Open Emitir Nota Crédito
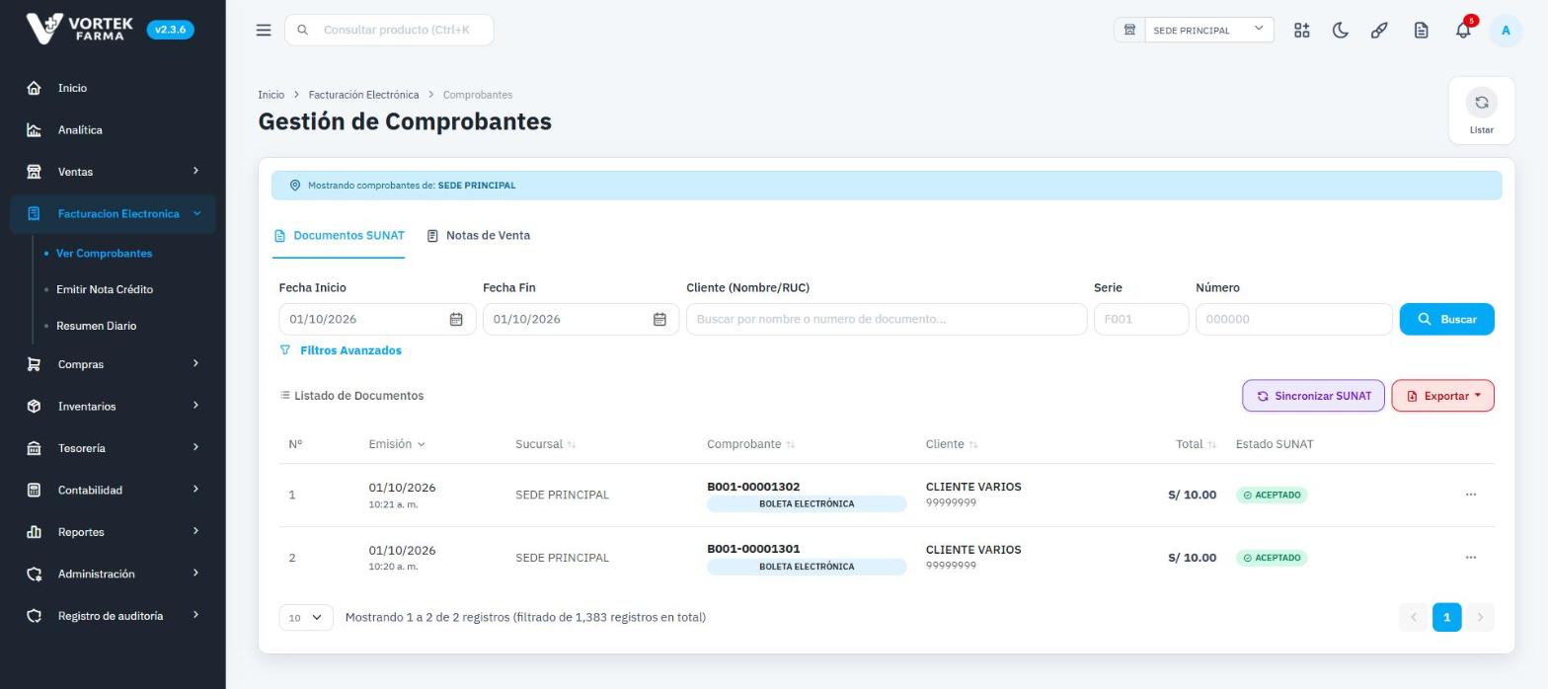 105,289
